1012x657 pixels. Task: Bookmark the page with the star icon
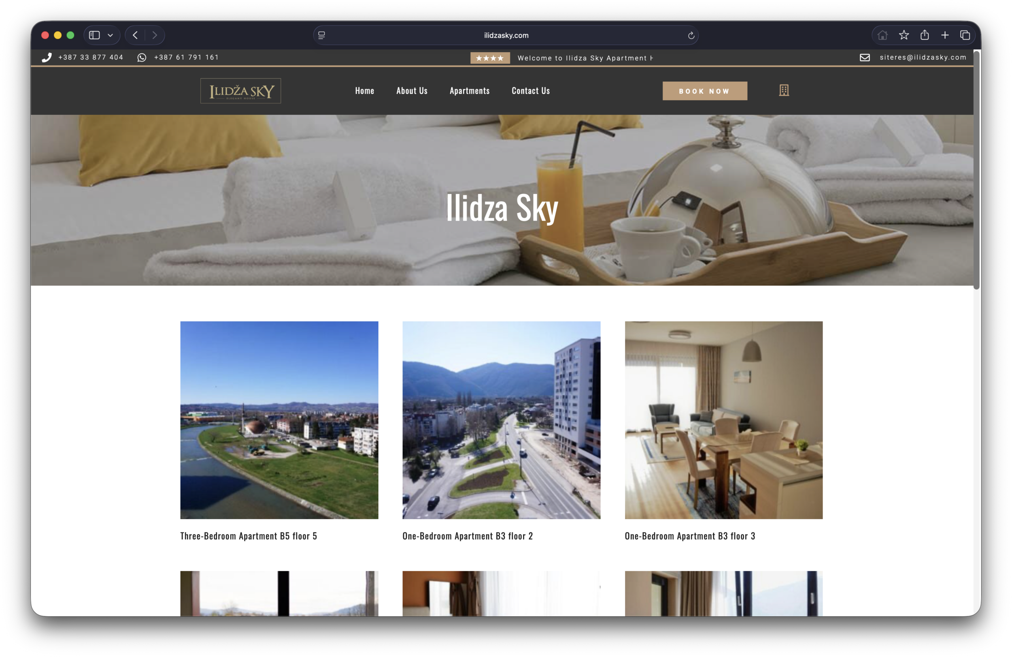tap(904, 35)
